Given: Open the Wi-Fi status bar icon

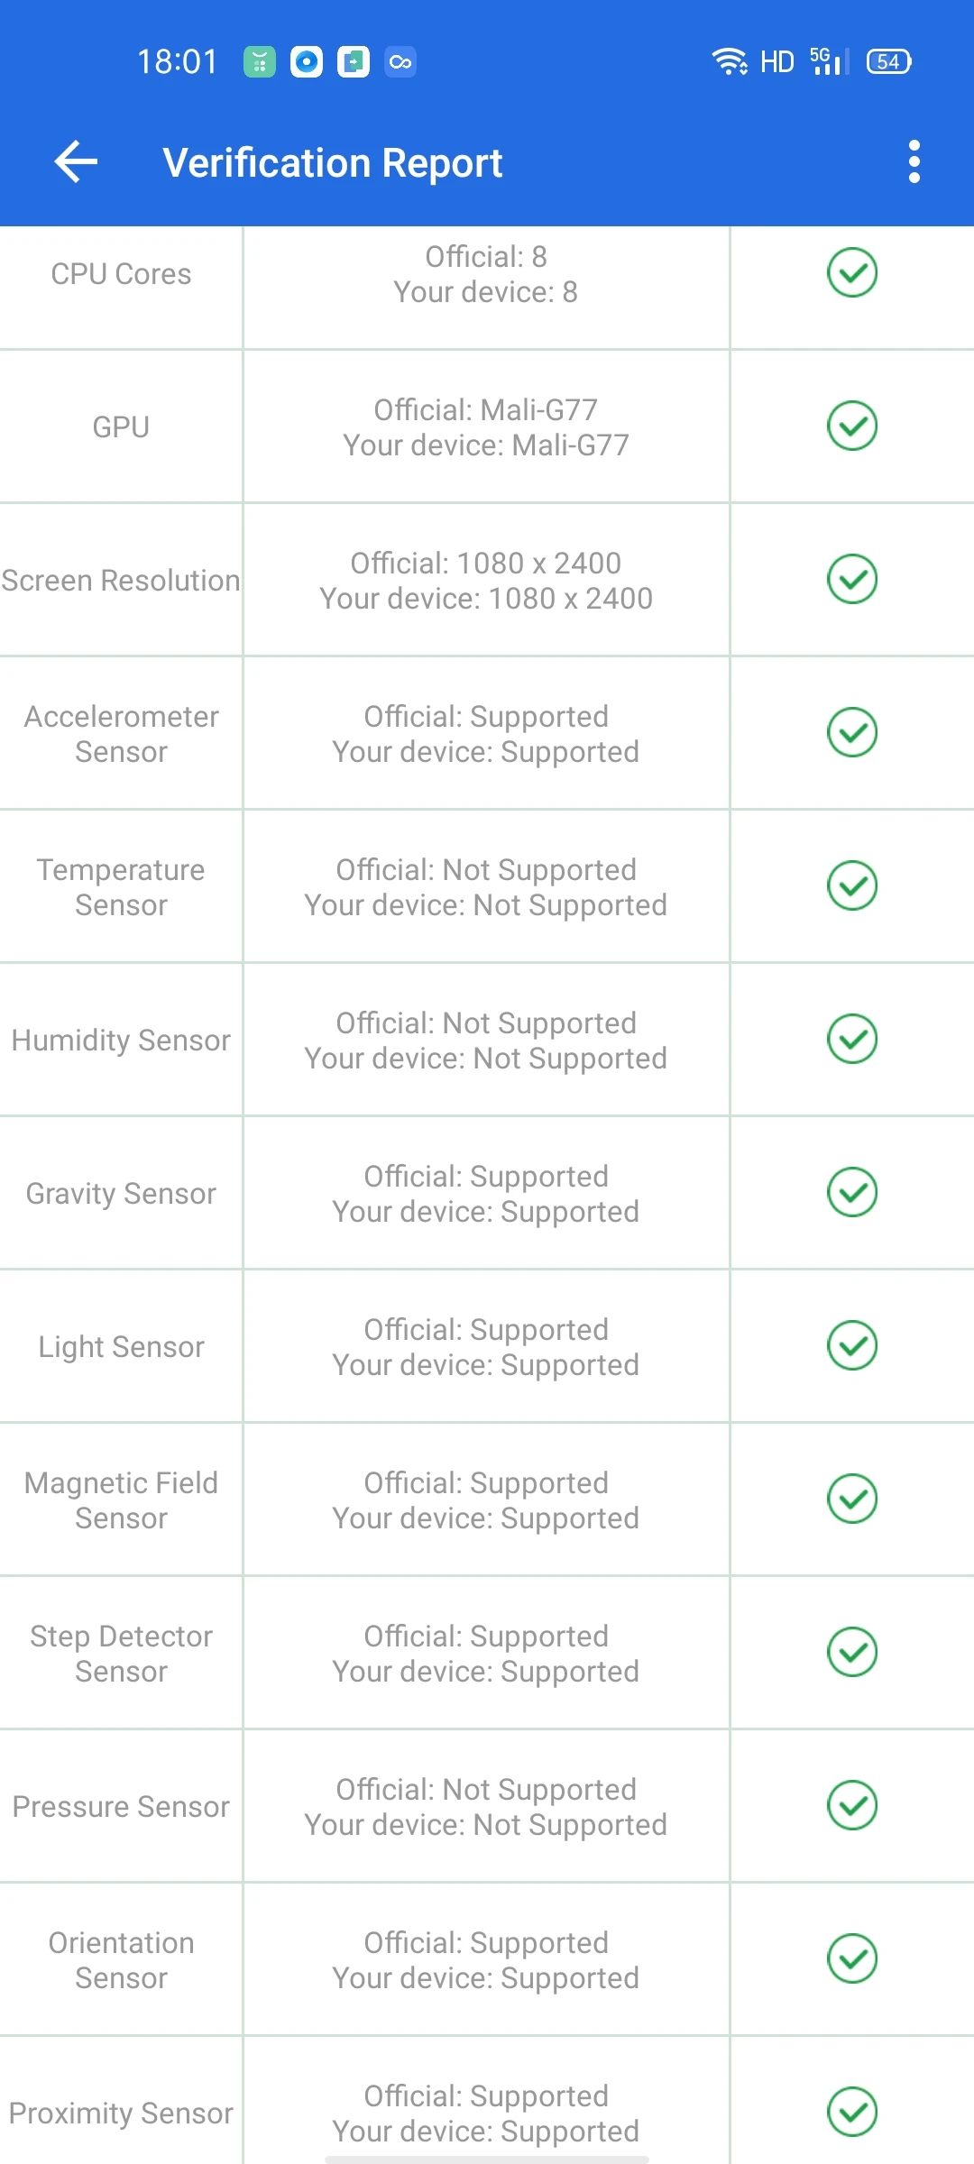Looking at the screenshot, I should click(x=729, y=61).
